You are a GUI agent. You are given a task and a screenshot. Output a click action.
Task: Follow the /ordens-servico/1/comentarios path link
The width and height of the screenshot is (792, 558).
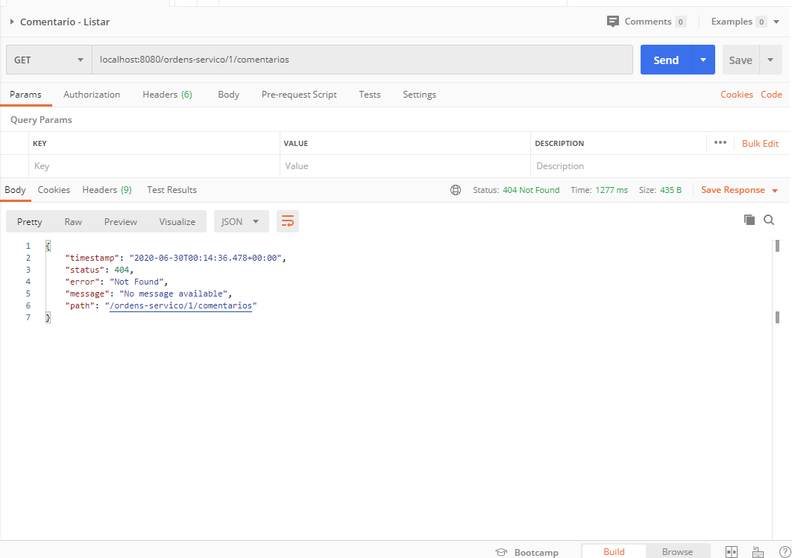coord(180,305)
